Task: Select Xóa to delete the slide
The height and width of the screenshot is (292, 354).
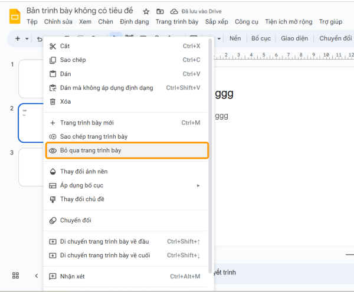Action: 125,101
